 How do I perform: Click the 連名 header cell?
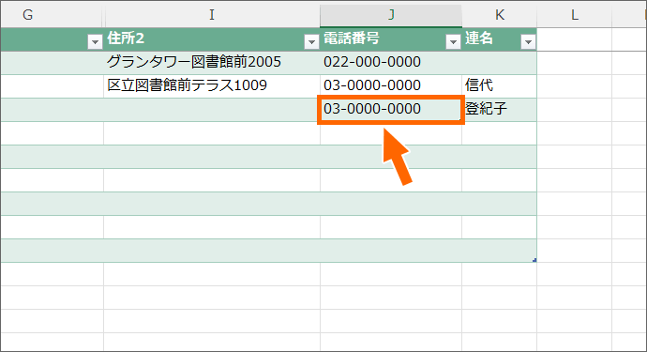pos(499,39)
